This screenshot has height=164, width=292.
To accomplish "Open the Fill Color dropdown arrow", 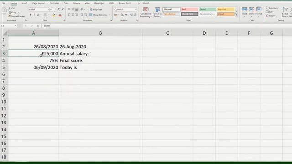I will coord(57,15).
